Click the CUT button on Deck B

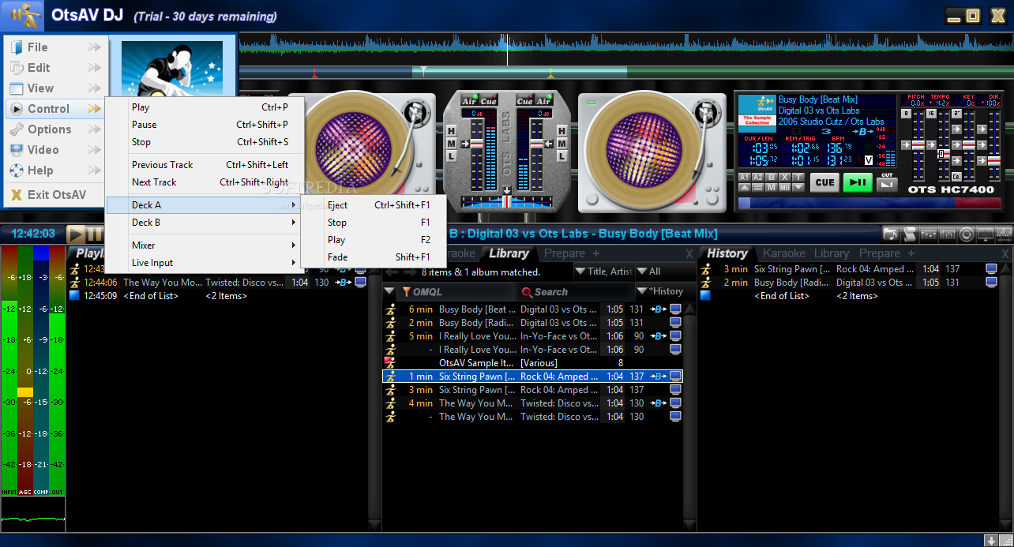click(x=887, y=185)
